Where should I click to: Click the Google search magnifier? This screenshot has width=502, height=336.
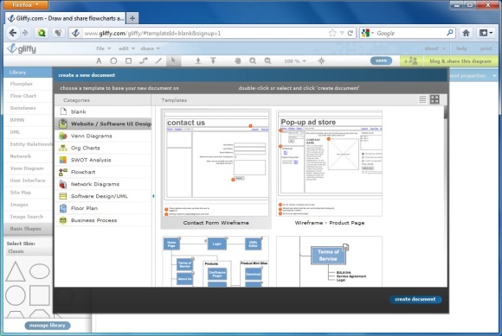pyautogui.click(x=449, y=33)
